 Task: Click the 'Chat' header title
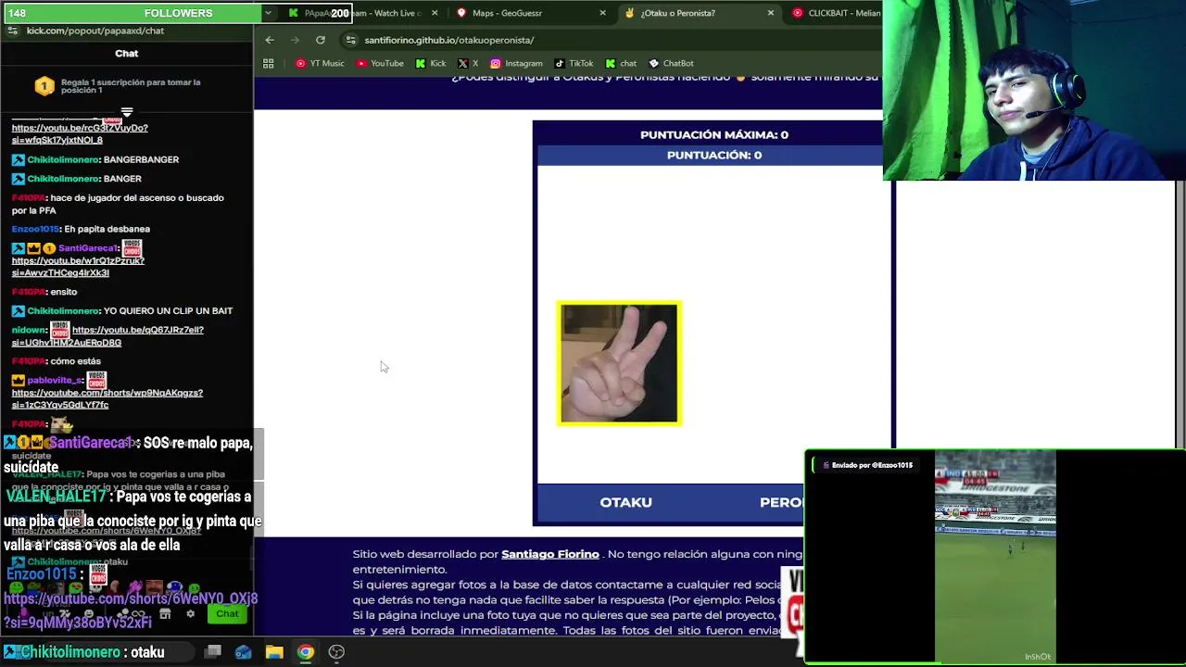(127, 54)
